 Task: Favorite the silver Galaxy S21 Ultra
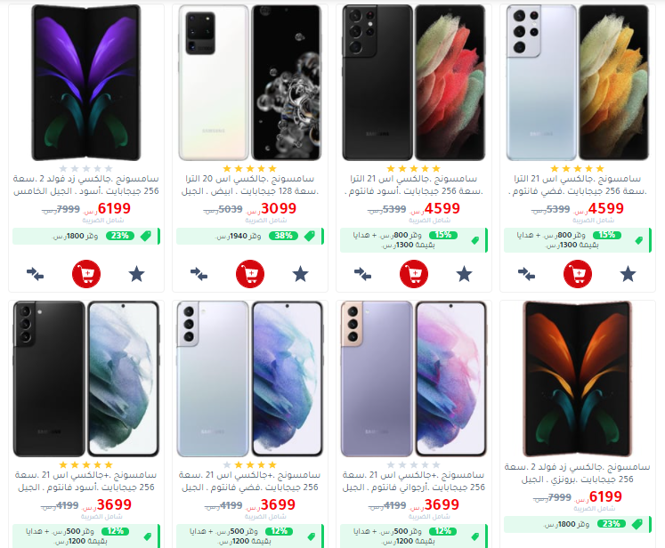coord(628,274)
